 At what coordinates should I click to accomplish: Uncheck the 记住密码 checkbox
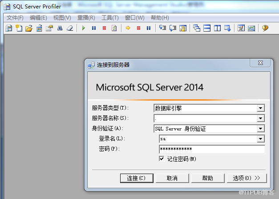[162, 158]
